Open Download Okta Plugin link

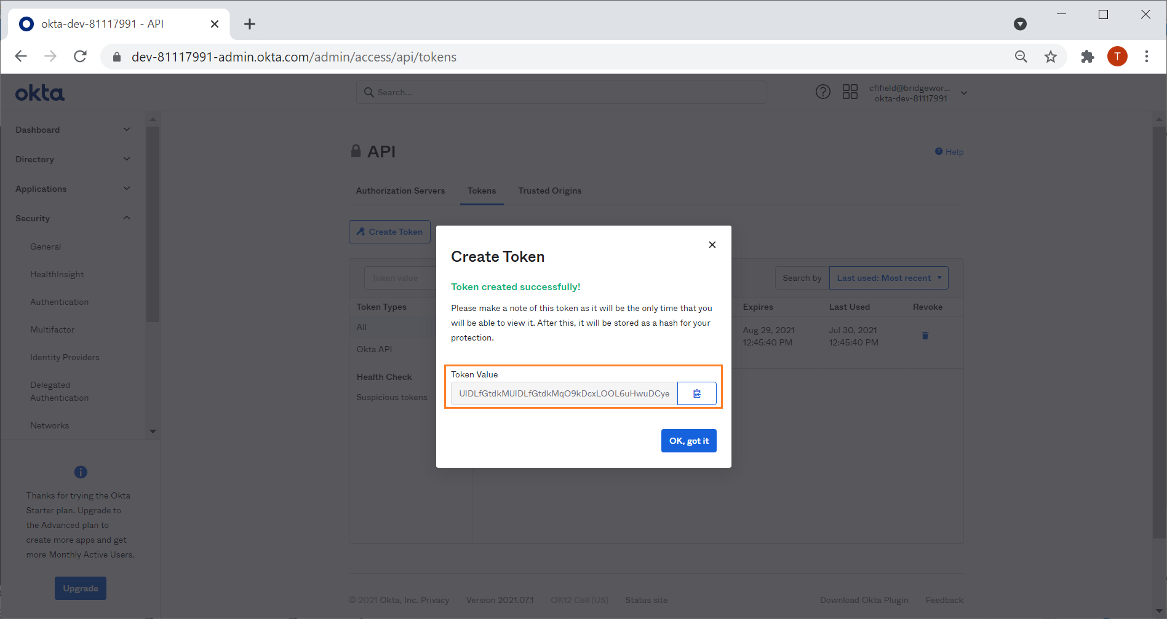point(864,600)
